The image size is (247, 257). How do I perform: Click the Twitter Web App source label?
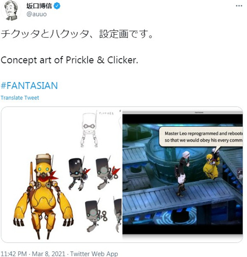pyautogui.click(x=94, y=254)
